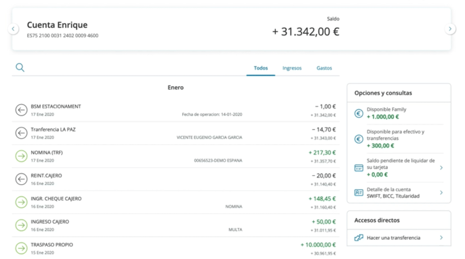Open the BSM ESTACIONAMENT transaction name
Image resolution: width=465 pixels, height=259 pixels.
56,107
